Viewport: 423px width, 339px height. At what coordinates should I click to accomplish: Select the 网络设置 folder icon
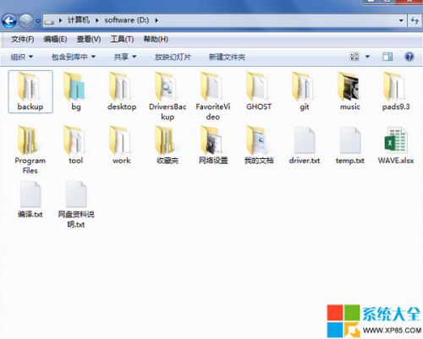211,140
